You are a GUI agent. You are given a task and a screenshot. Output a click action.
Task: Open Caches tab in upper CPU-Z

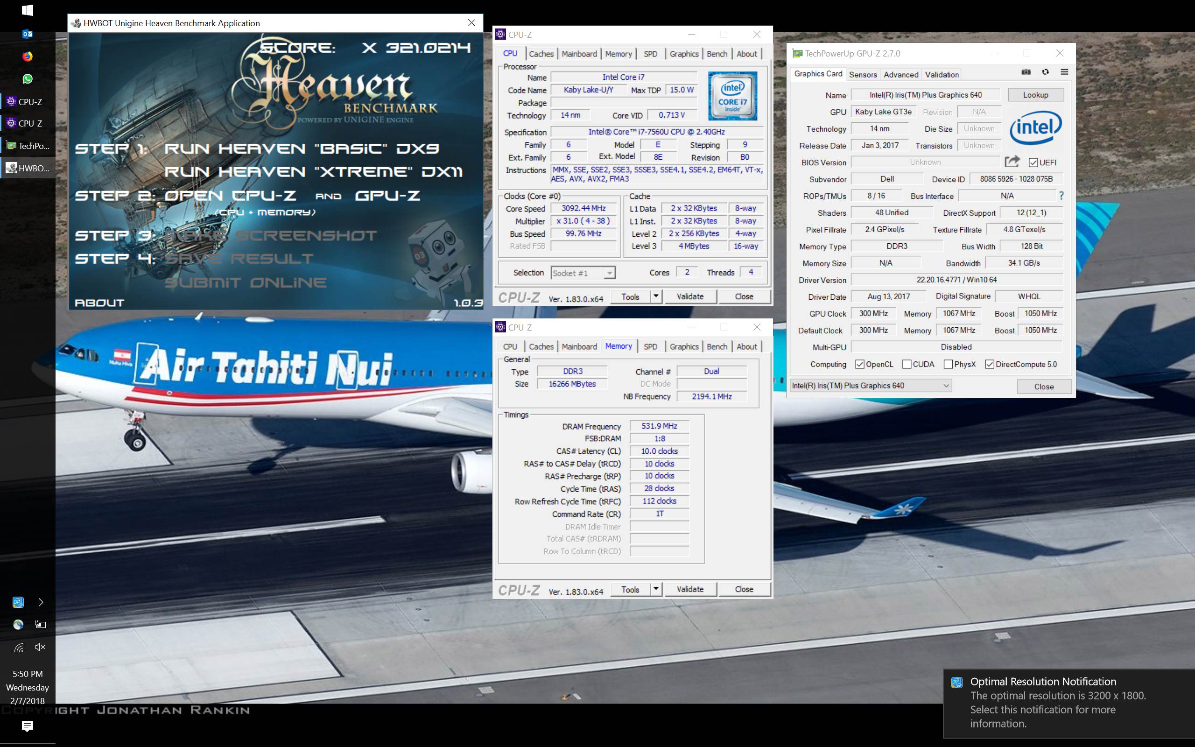coord(541,54)
